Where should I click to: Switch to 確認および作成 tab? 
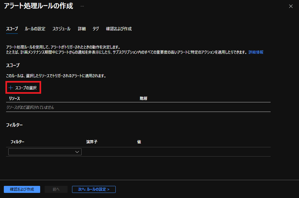tap(119, 29)
